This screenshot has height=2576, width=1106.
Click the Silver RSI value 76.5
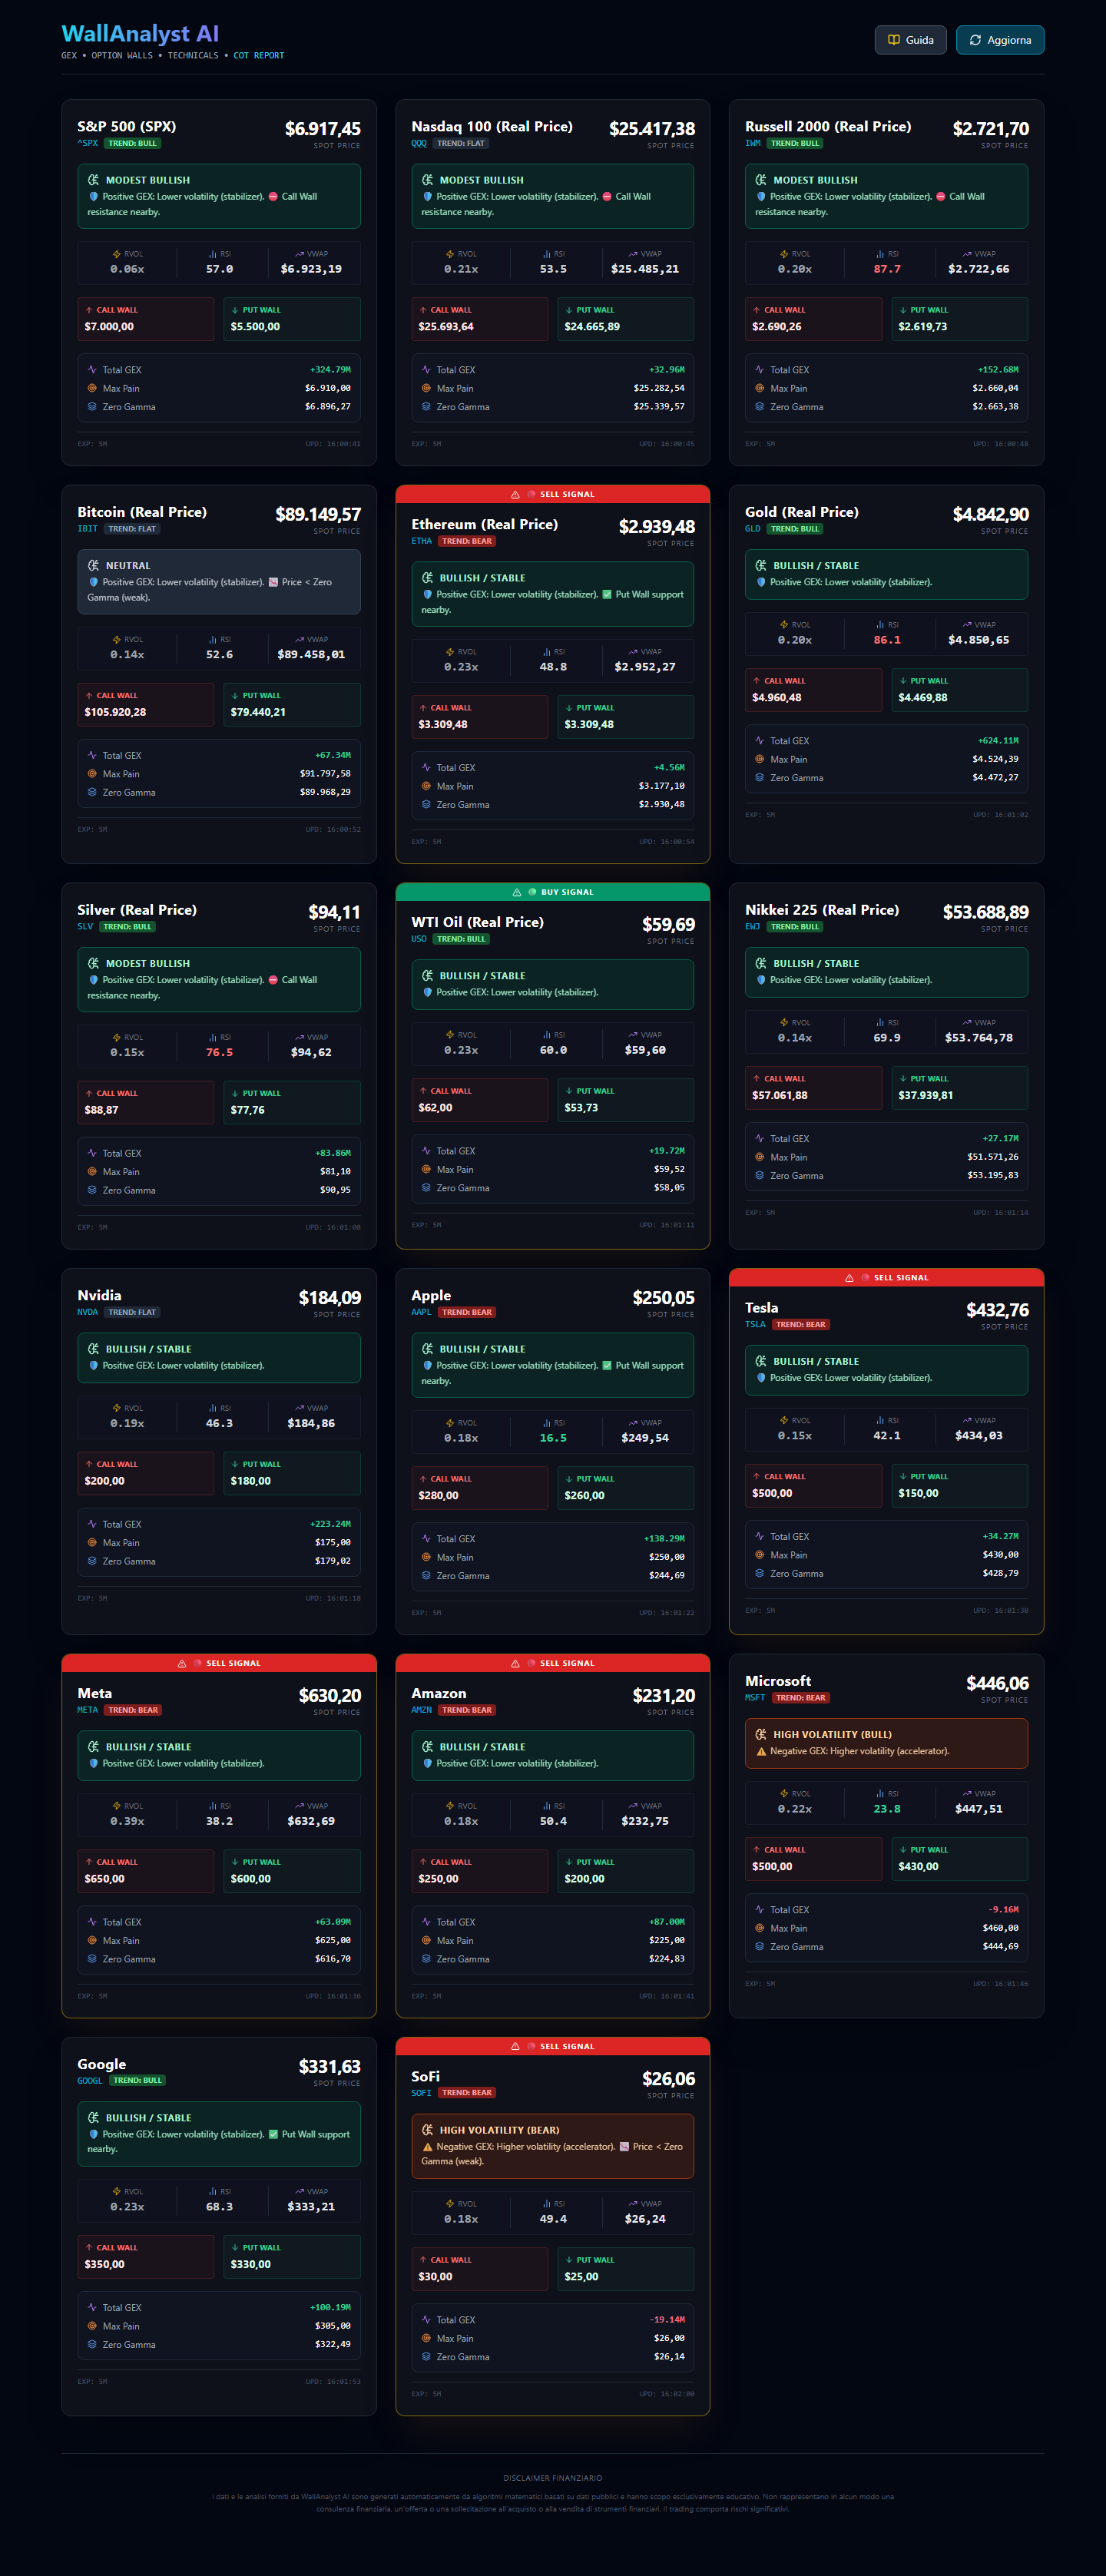[219, 1052]
